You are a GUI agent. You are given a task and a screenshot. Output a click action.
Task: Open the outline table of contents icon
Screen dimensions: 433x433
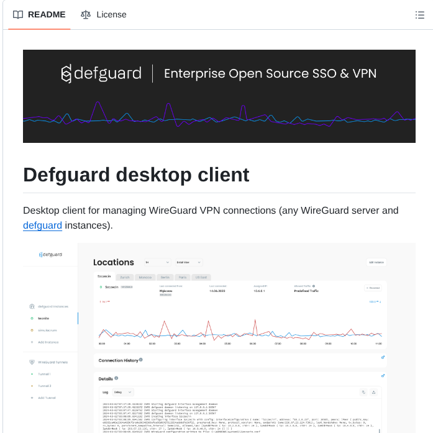click(419, 15)
